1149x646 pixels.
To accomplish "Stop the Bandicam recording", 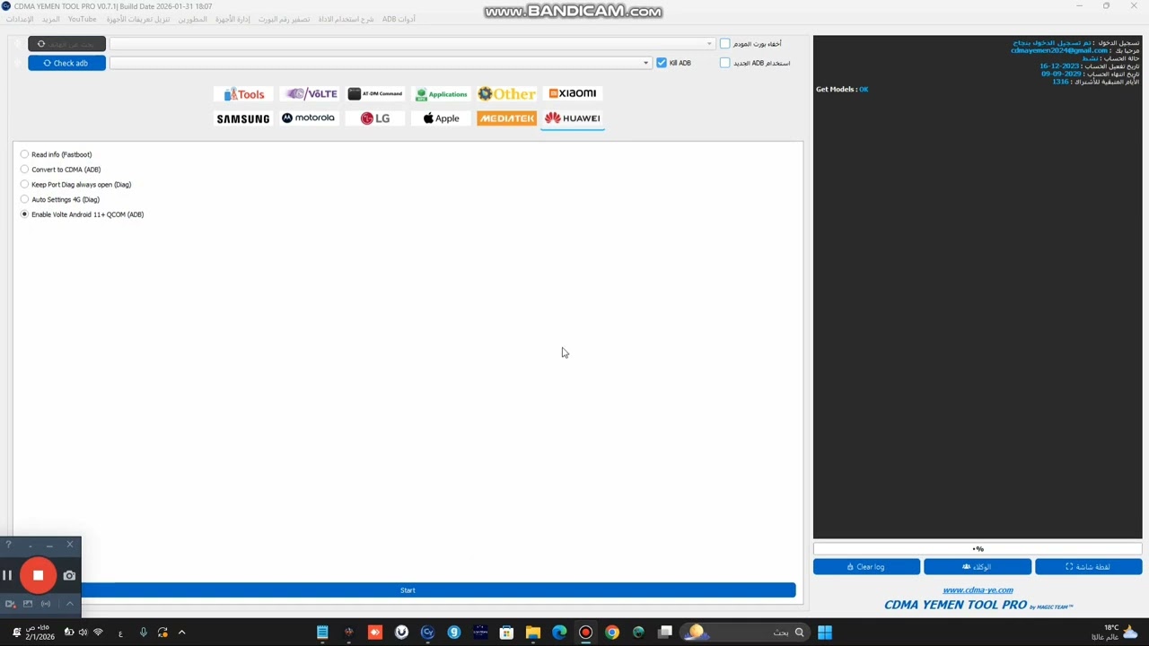I will tap(38, 575).
